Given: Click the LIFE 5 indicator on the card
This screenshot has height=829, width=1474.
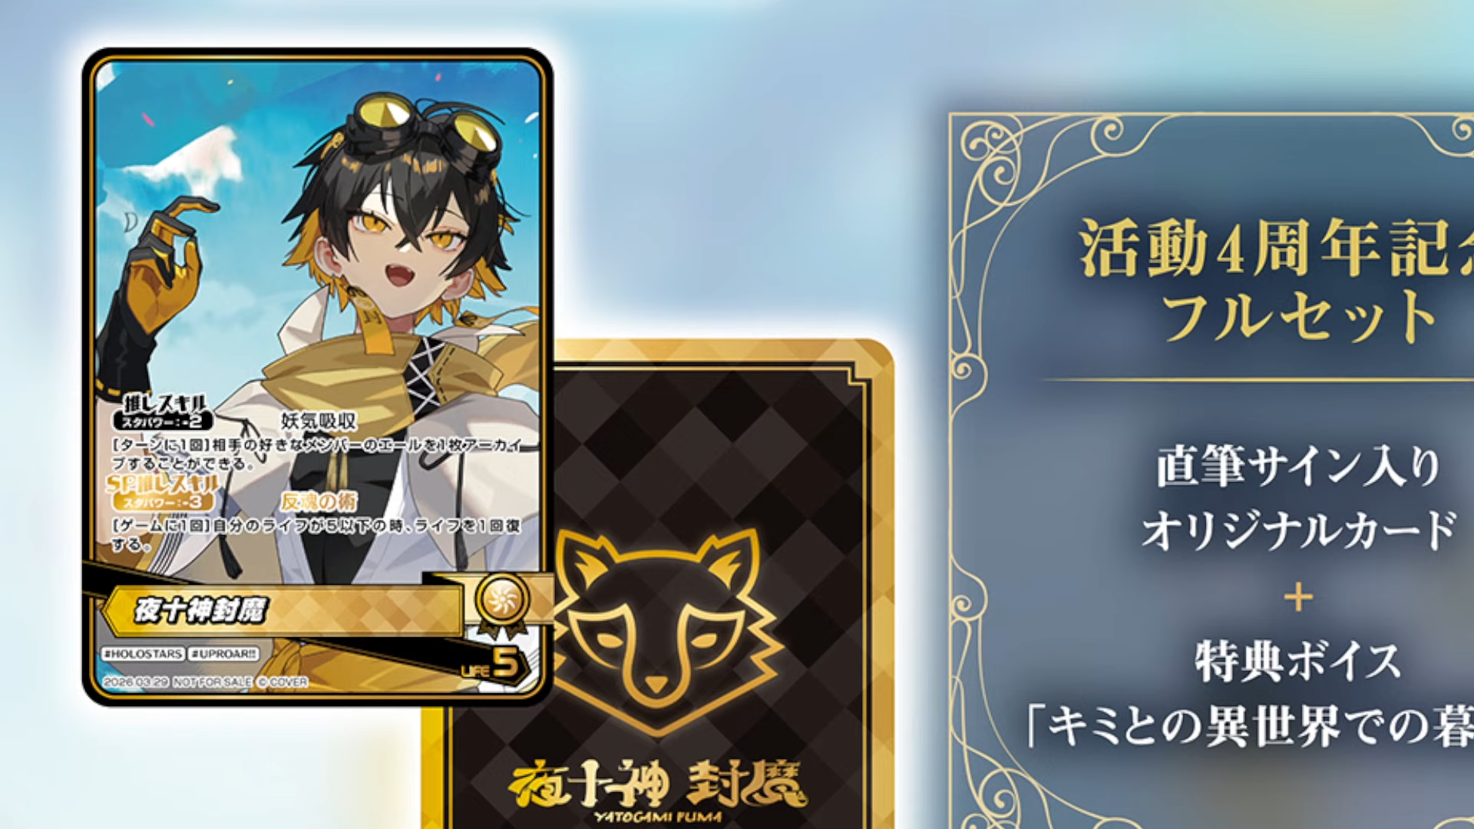Looking at the screenshot, I should click(491, 664).
